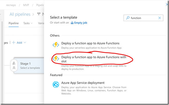Open the Tasks dropdown tab
Viewport: 169px width, 105px height.
click(28, 23)
